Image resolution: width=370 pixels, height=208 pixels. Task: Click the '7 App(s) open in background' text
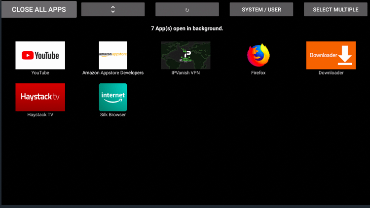(x=187, y=28)
